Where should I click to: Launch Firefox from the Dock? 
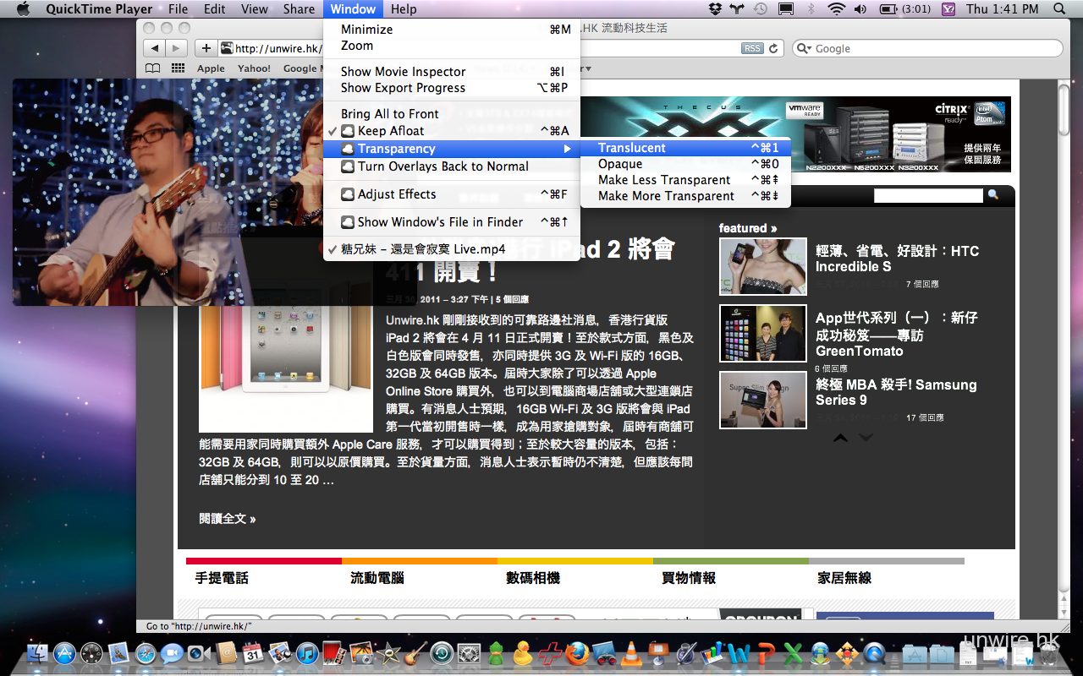[x=578, y=653]
